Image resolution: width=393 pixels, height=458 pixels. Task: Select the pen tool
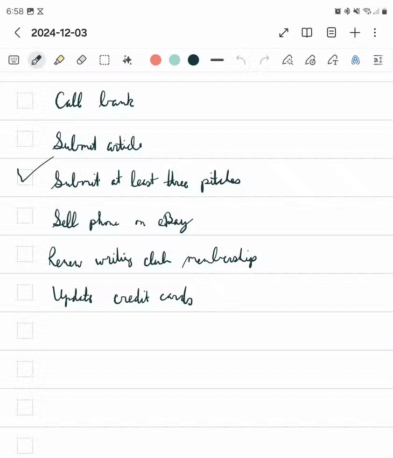[36, 60]
